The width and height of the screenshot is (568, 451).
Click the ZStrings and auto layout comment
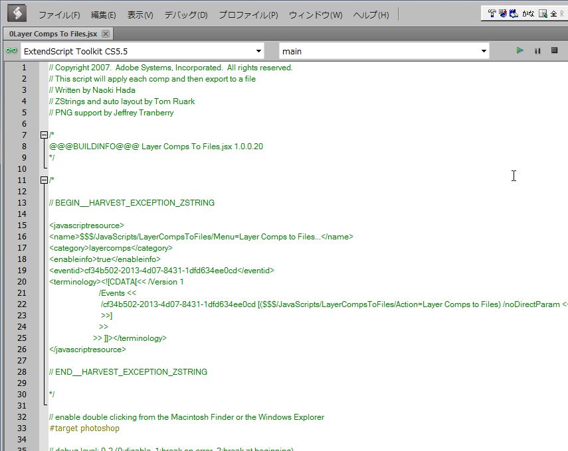click(x=122, y=101)
